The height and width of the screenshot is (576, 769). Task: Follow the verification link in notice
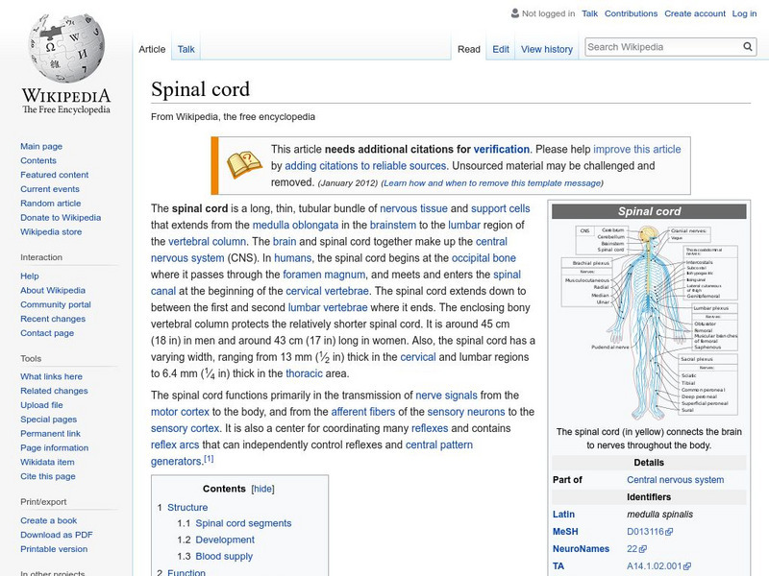501,149
